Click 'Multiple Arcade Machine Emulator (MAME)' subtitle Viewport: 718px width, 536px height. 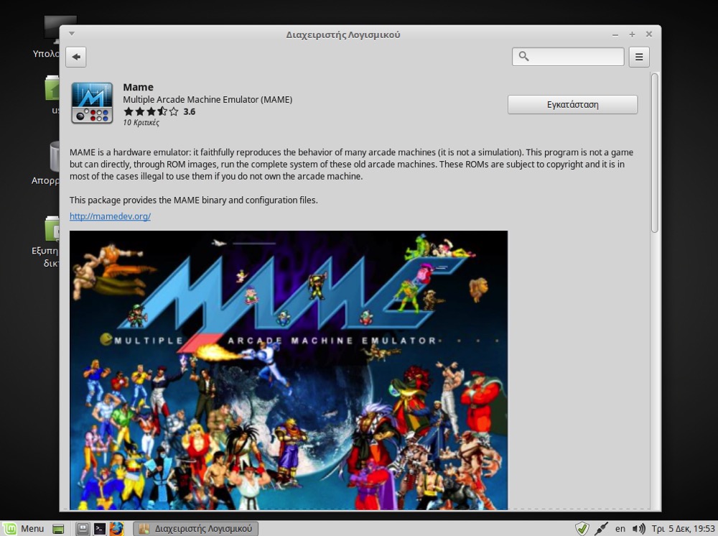click(x=208, y=99)
